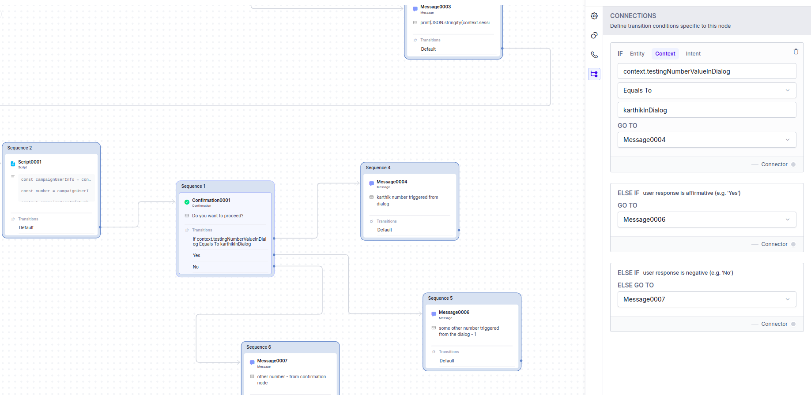Click the karthikInDialog value field
811x395 pixels.
707,110
